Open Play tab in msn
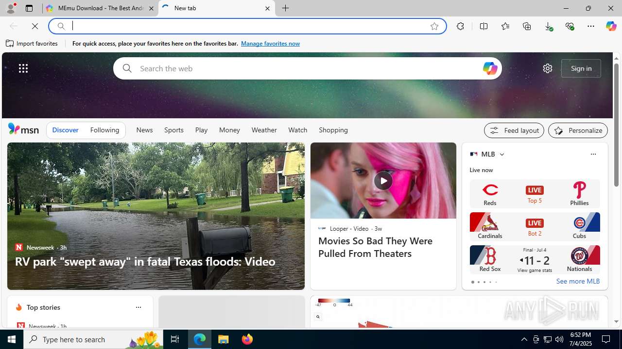 click(x=201, y=130)
